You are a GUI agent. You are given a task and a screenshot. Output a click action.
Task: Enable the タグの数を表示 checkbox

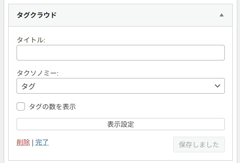point(21,106)
